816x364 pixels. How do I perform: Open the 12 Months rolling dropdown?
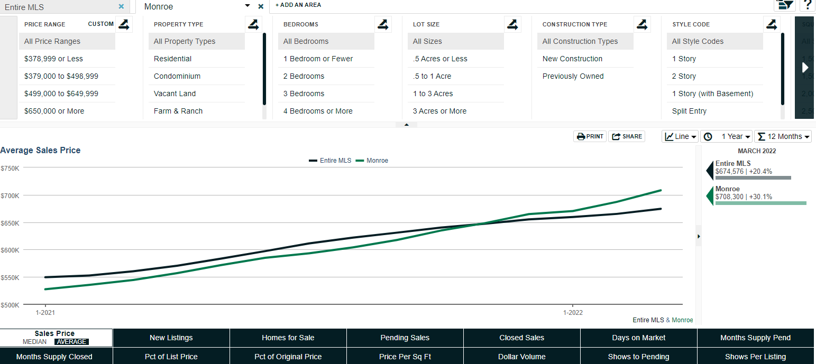coord(783,136)
